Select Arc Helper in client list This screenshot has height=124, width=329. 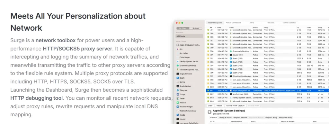(x=184, y=53)
